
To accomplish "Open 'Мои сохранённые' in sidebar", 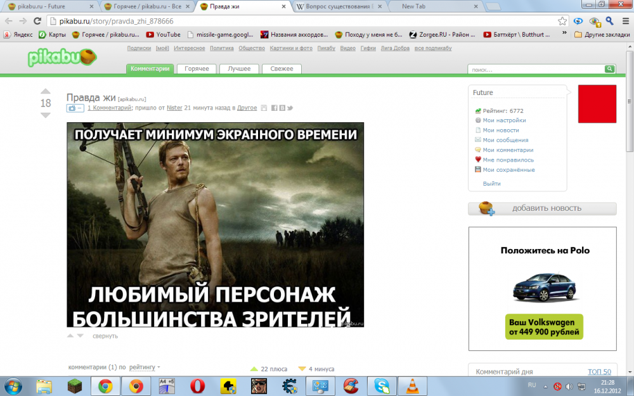I will 508,170.
